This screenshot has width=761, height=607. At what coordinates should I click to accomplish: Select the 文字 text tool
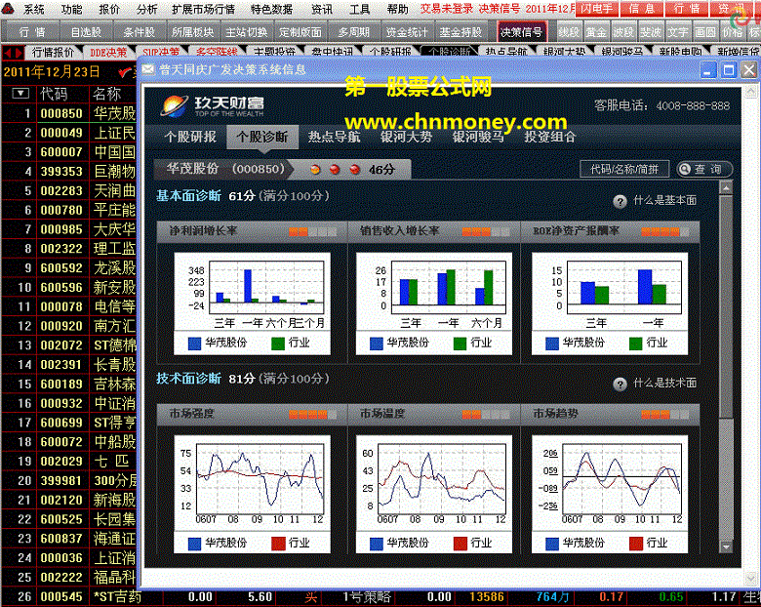pyautogui.click(x=677, y=32)
